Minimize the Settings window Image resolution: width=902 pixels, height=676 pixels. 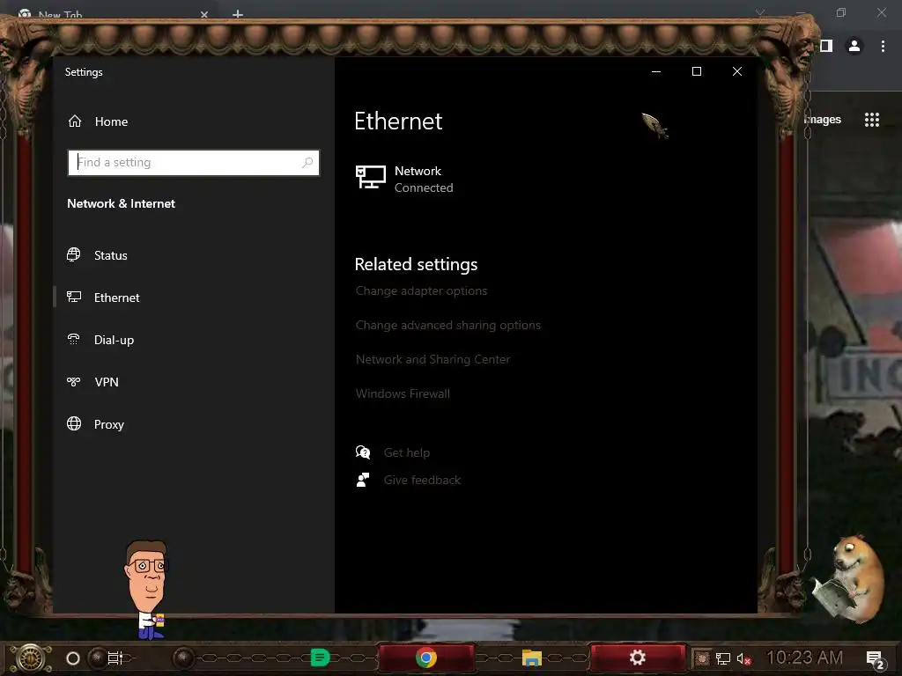(656, 71)
